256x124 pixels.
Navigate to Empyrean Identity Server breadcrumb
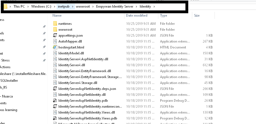[115, 6]
